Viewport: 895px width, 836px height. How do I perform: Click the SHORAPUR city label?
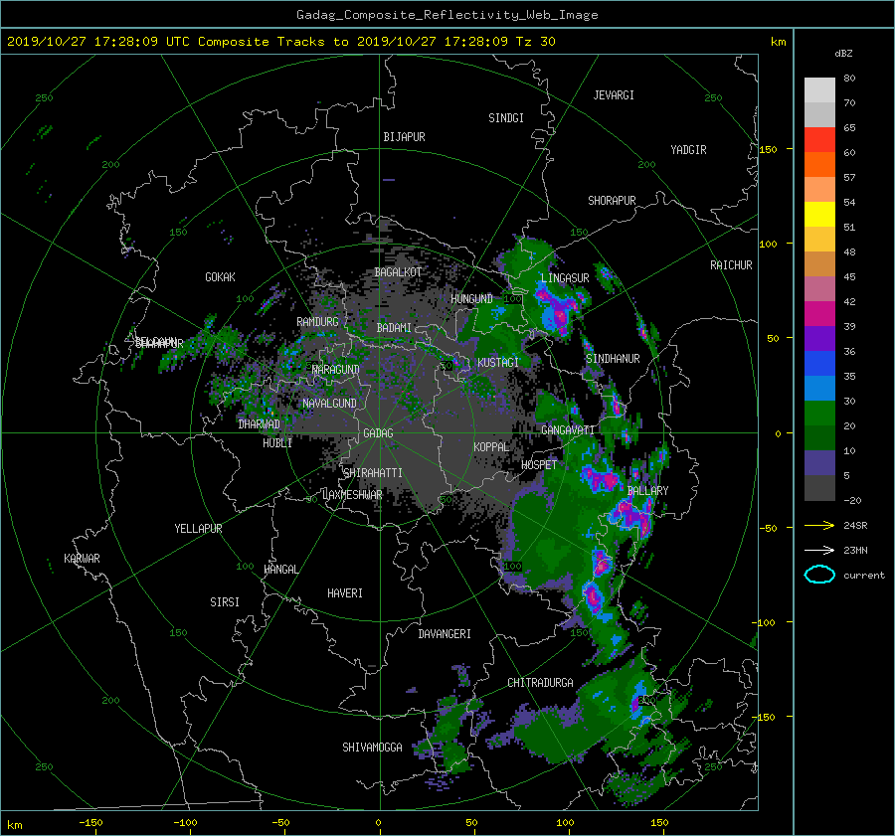(612, 201)
